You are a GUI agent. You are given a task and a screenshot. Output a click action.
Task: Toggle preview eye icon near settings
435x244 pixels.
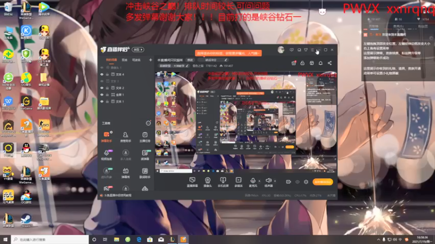pos(297,182)
